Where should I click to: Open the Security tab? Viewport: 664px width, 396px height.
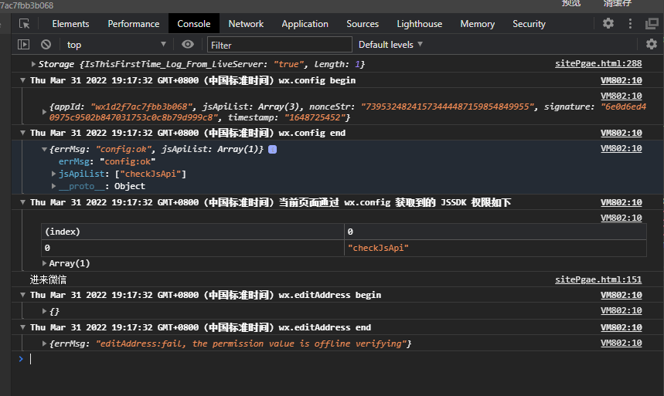pos(529,24)
